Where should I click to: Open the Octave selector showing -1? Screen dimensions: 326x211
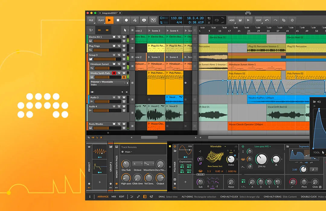coord(138,164)
